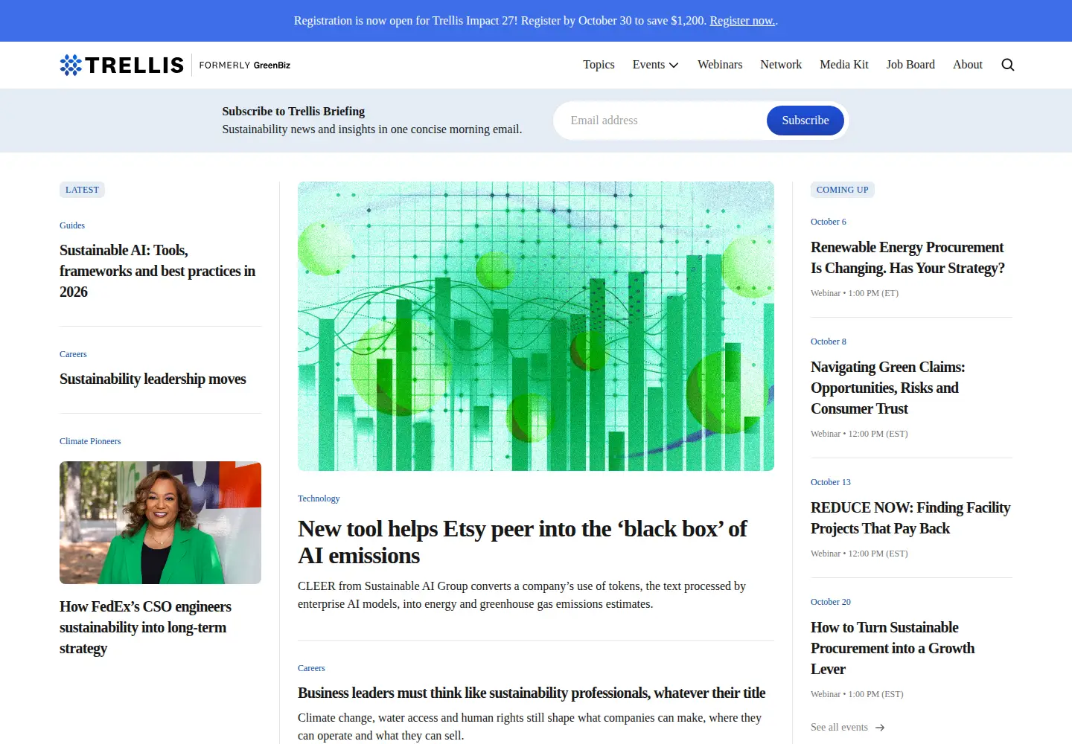Open Sustainable Procurement Growth Lever webinar

pyautogui.click(x=893, y=648)
